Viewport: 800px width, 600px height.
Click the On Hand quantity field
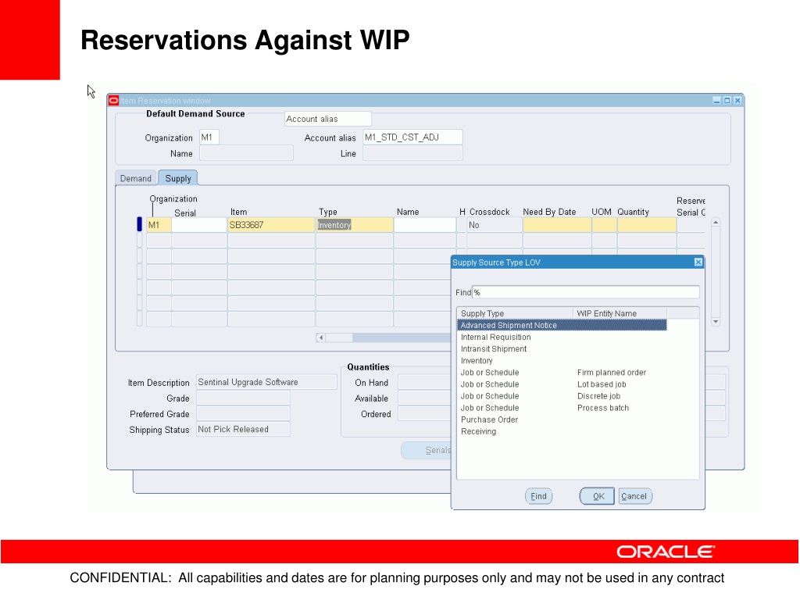click(x=424, y=382)
